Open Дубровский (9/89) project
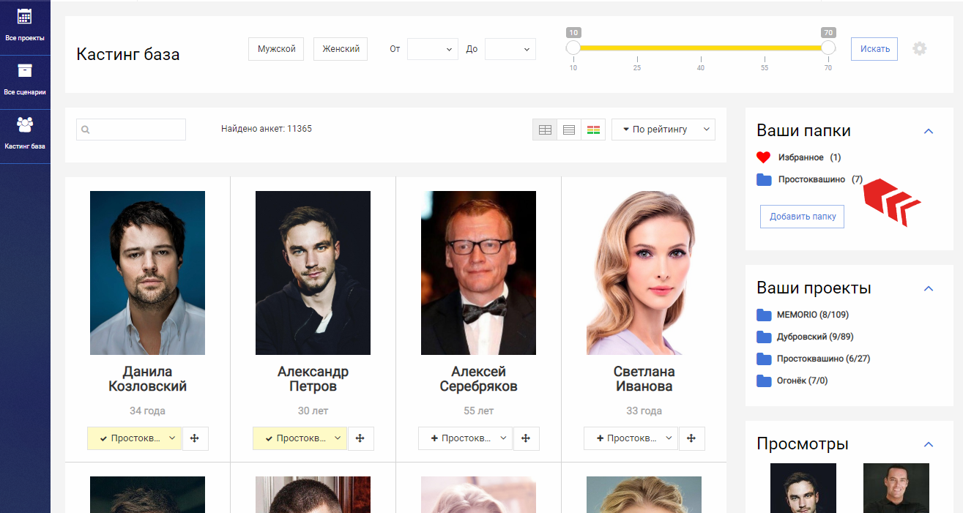The image size is (963, 513). click(x=815, y=337)
